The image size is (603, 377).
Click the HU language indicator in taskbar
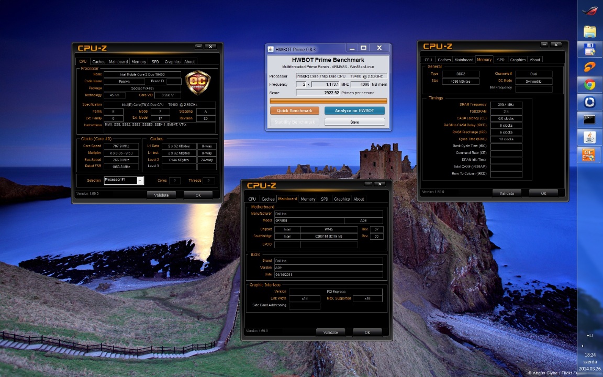pos(589,336)
